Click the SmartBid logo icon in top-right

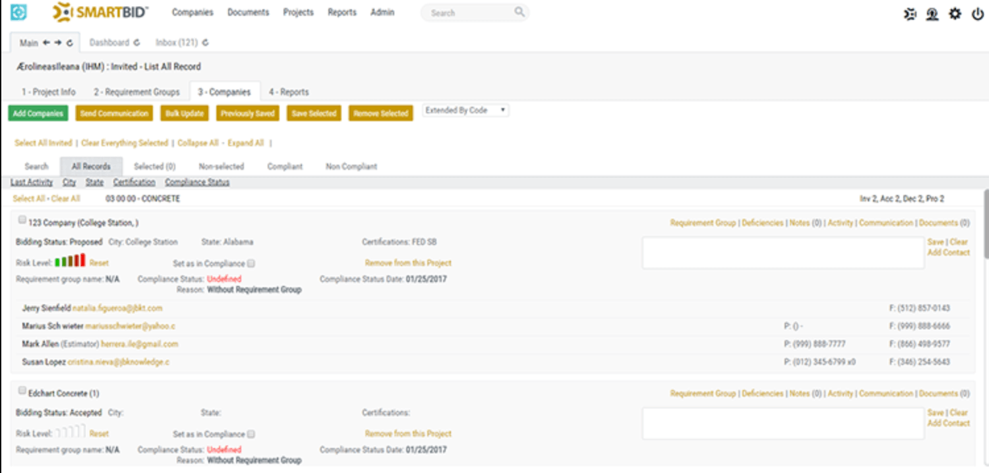click(910, 14)
